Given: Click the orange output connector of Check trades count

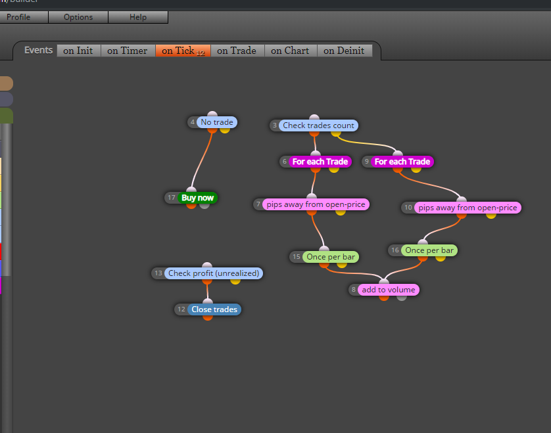Looking at the screenshot, I should pyautogui.click(x=314, y=133).
